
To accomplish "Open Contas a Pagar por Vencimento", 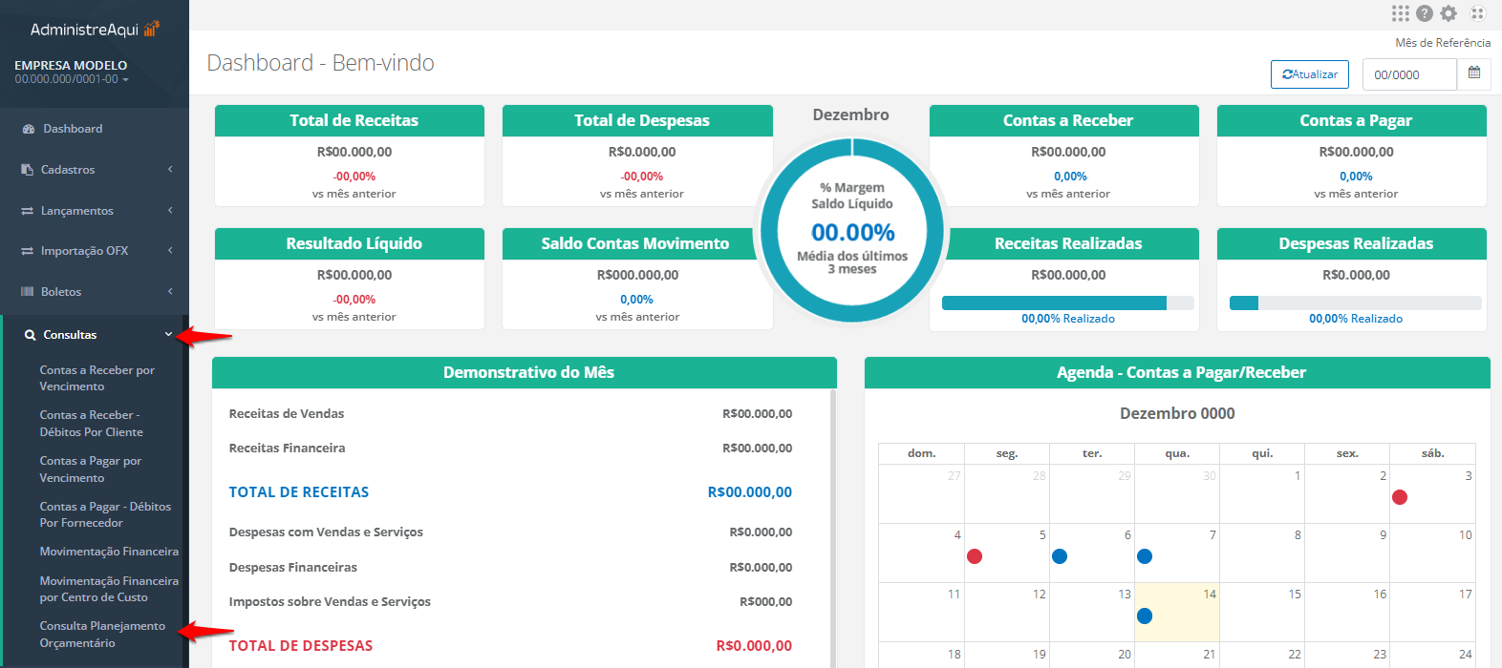I will click(x=90, y=470).
